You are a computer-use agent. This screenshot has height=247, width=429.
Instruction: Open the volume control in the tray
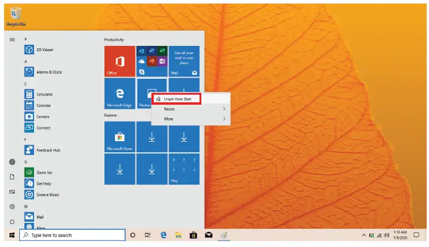click(x=386, y=235)
